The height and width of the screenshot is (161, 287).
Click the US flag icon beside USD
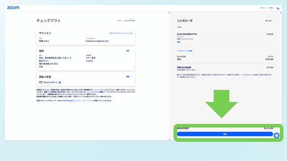pos(266,21)
